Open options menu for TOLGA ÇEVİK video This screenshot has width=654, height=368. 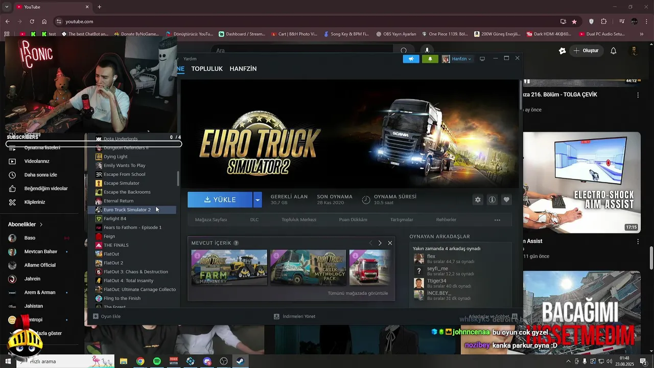click(x=638, y=95)
